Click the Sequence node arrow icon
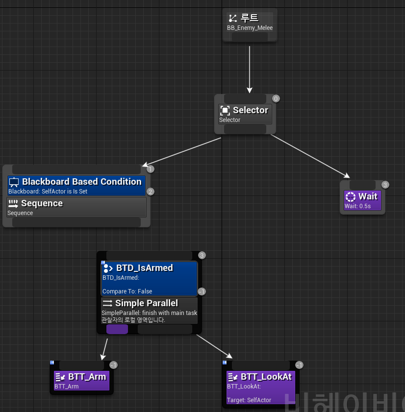405x412 pixels. (x=13, y=204)
